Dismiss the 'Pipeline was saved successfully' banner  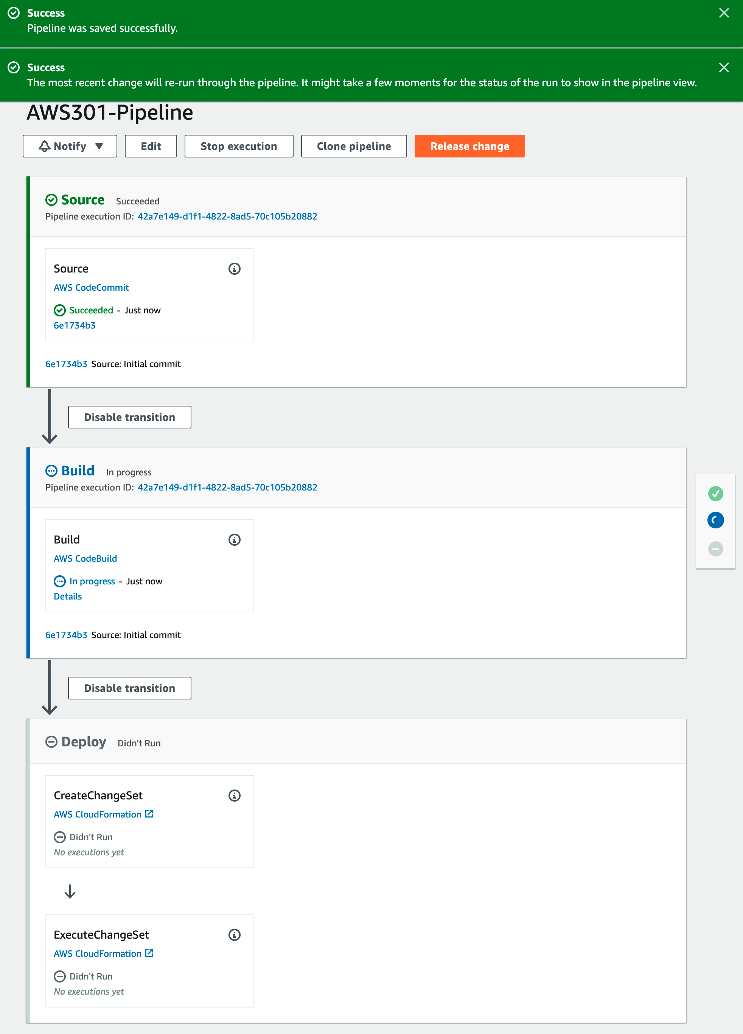click(724, 13)
